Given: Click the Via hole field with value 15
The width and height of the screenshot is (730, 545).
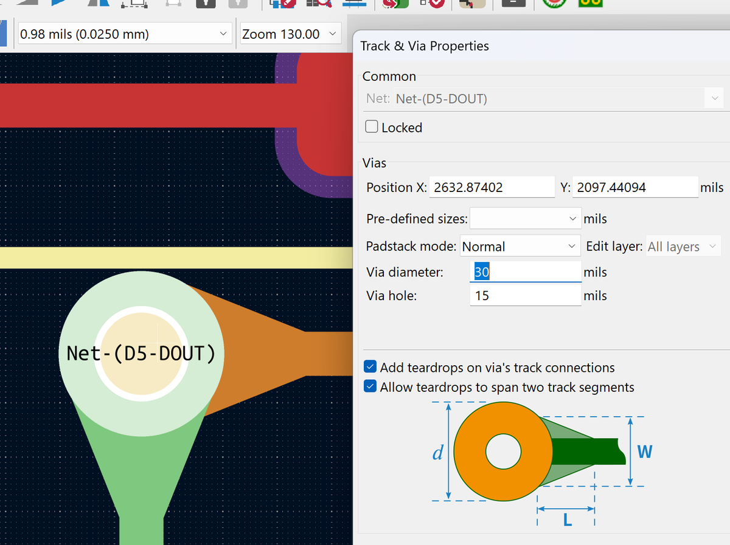Looking at the screenshot, I should [x=526, y=296].
